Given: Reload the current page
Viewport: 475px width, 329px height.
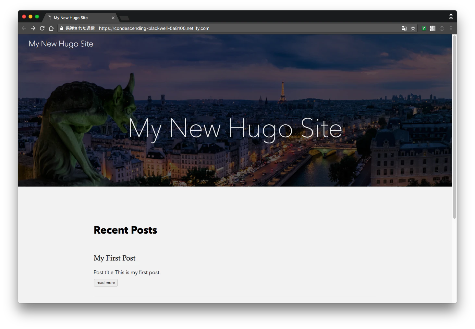Looking at the screenshot, I should coord(42,28).
